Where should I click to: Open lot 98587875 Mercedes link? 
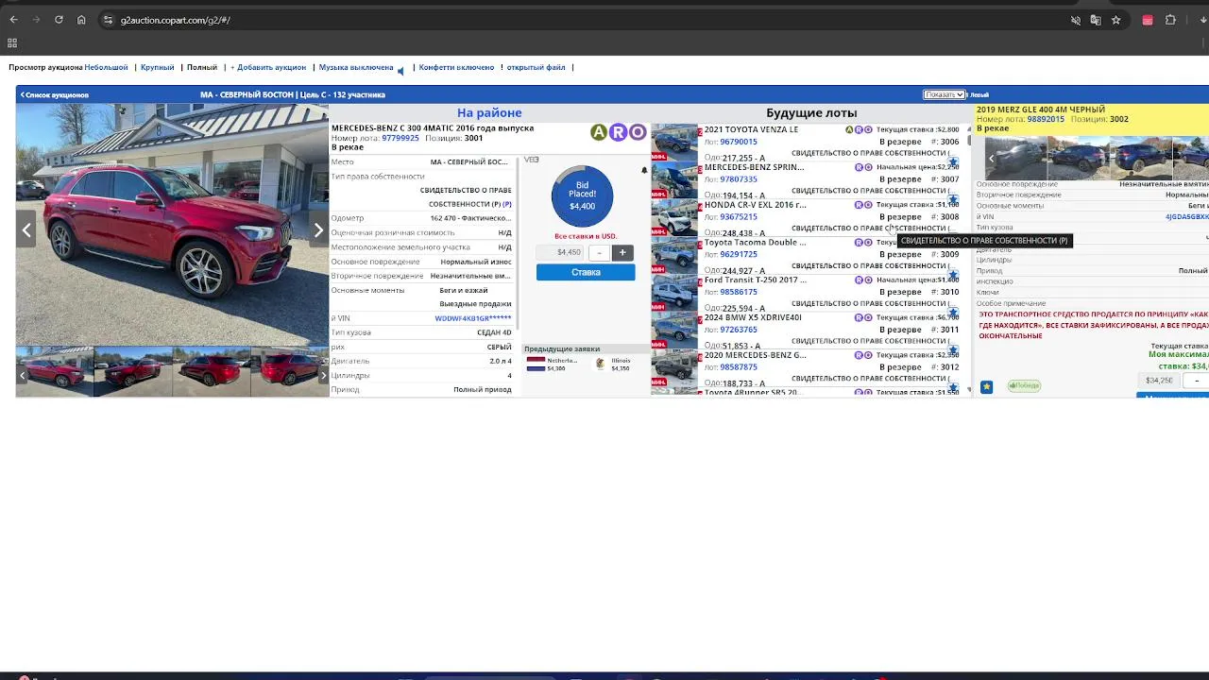coord(739,367)
